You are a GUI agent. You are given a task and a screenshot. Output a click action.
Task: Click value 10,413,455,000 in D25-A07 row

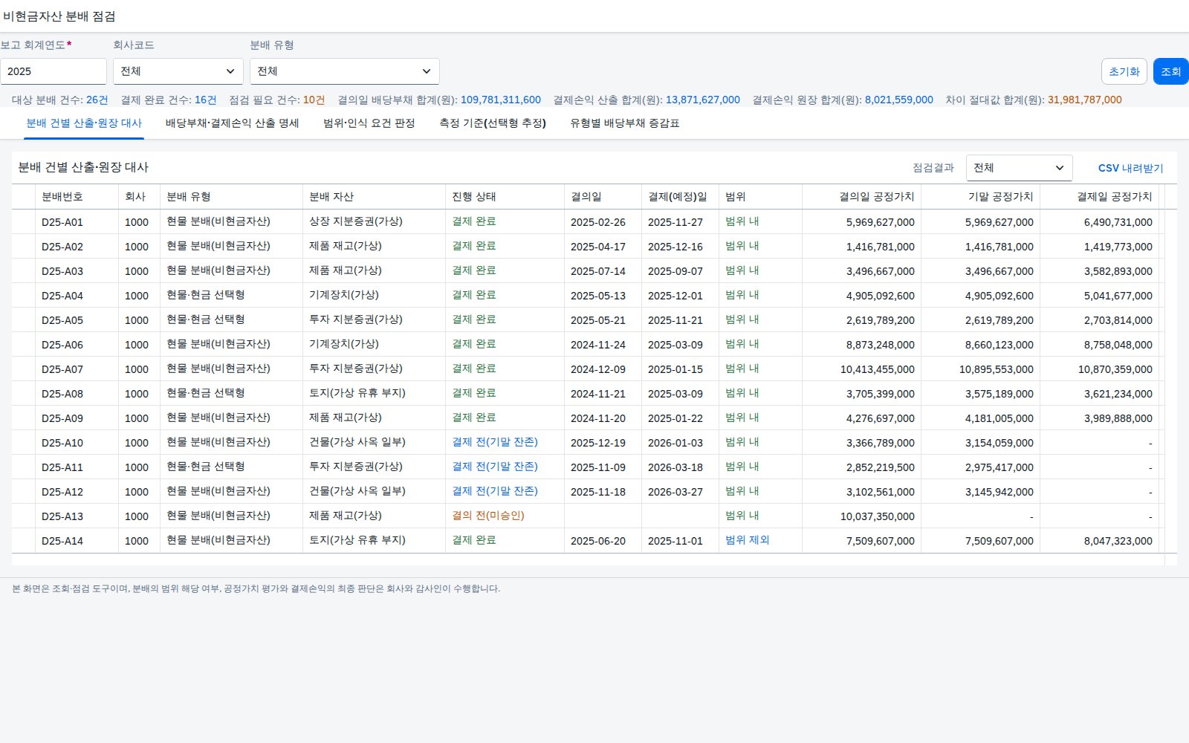pyautogui.click(x=878, y=369)
